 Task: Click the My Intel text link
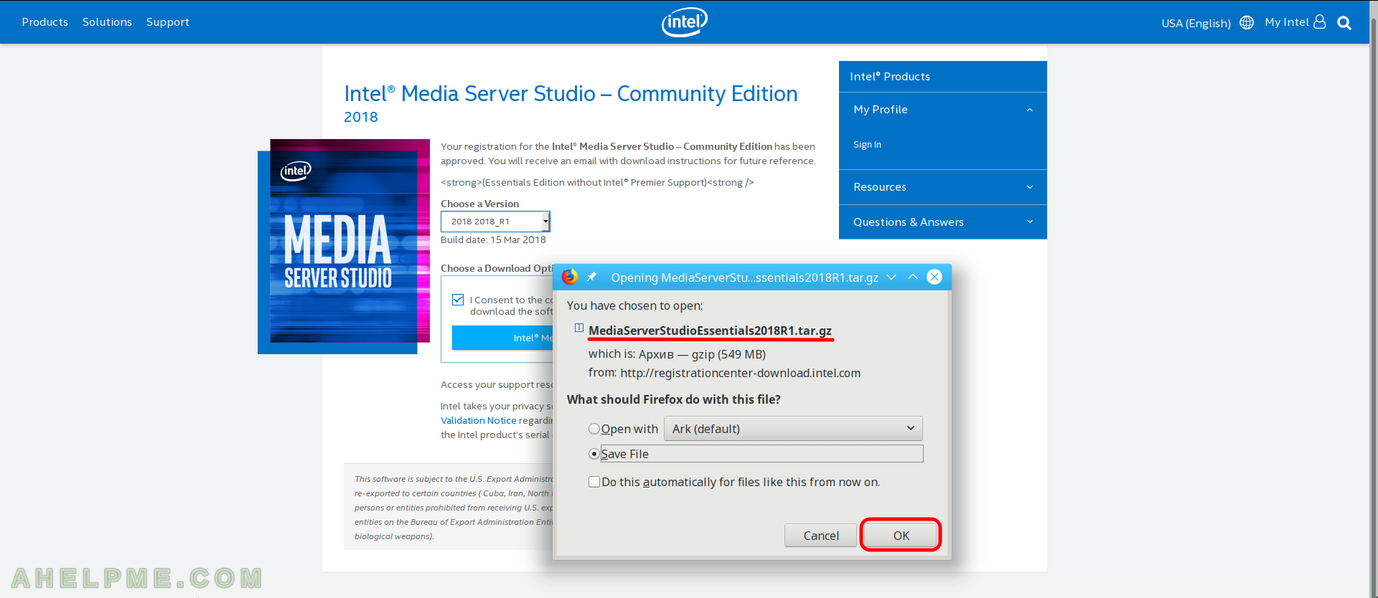(x=1287, y=22)
